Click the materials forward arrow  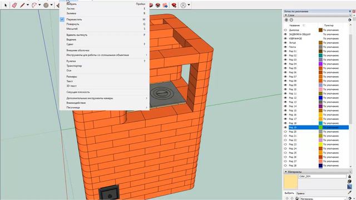[x=292, y=198]
